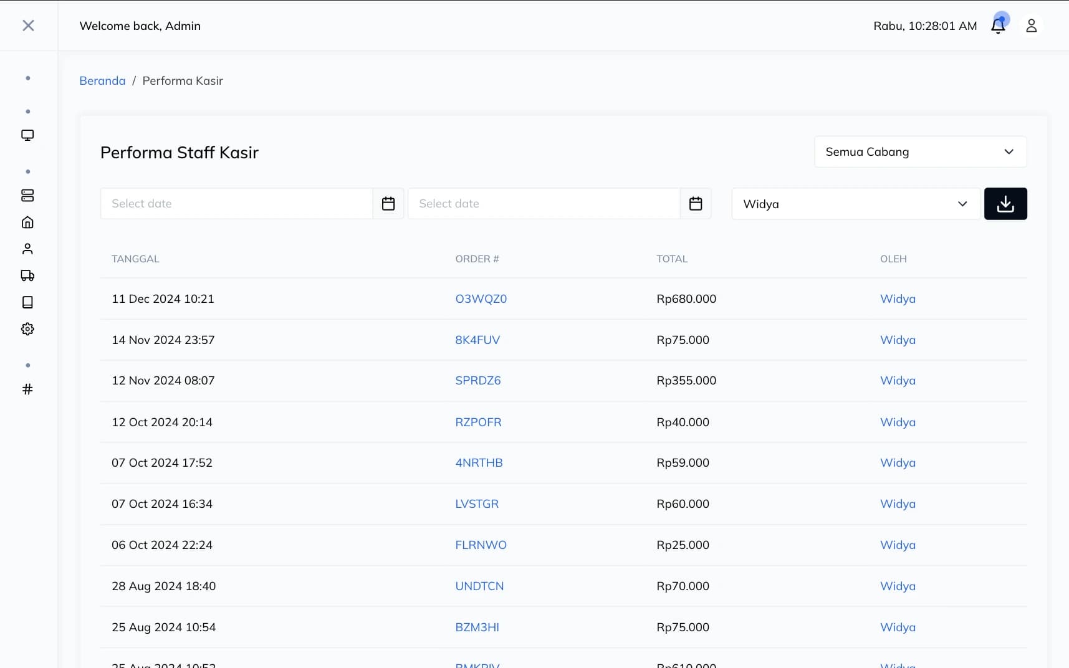Open order SPRDZ6 link

(x=477, y=381)
